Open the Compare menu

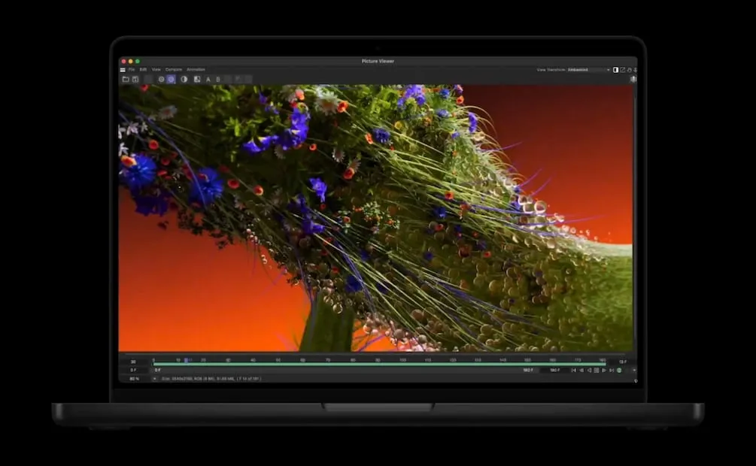pos(174,69)
